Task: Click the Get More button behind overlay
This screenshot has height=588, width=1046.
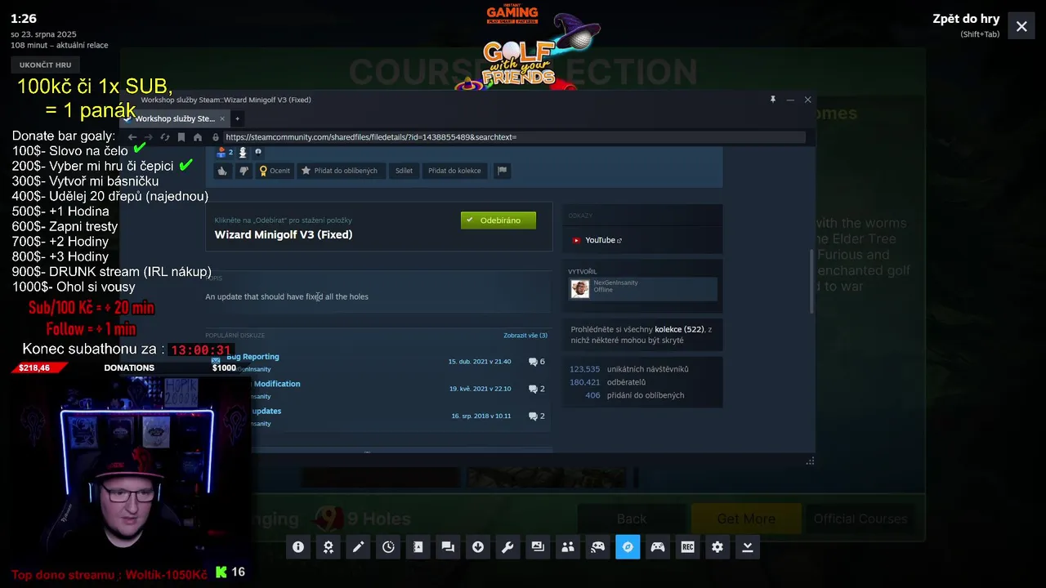Action: pos(746,519)
